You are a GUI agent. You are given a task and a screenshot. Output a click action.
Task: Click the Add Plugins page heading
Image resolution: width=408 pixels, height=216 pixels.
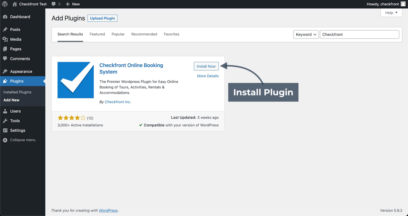pyautogui.click(x=68, y=18)
